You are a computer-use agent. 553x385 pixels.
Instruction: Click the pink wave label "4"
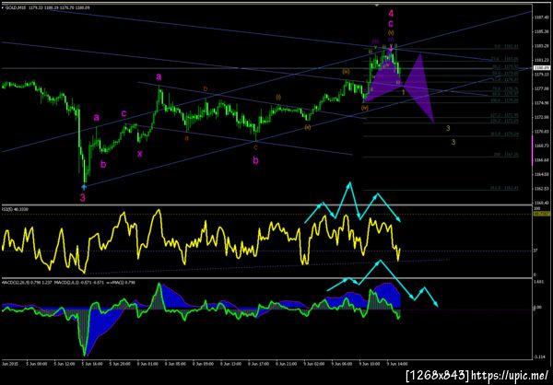tap(391, 14)
